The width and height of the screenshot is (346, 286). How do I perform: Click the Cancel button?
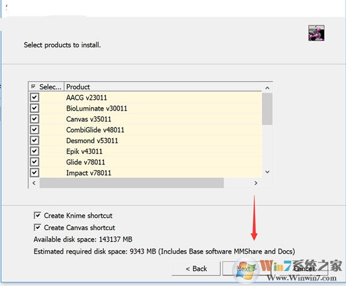point(303,269)
